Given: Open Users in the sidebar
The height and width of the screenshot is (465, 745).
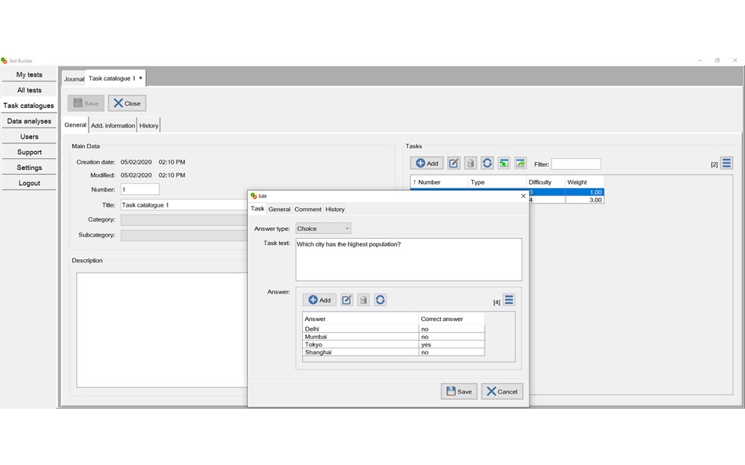Looking at the screenshot, I should point(29,137).
